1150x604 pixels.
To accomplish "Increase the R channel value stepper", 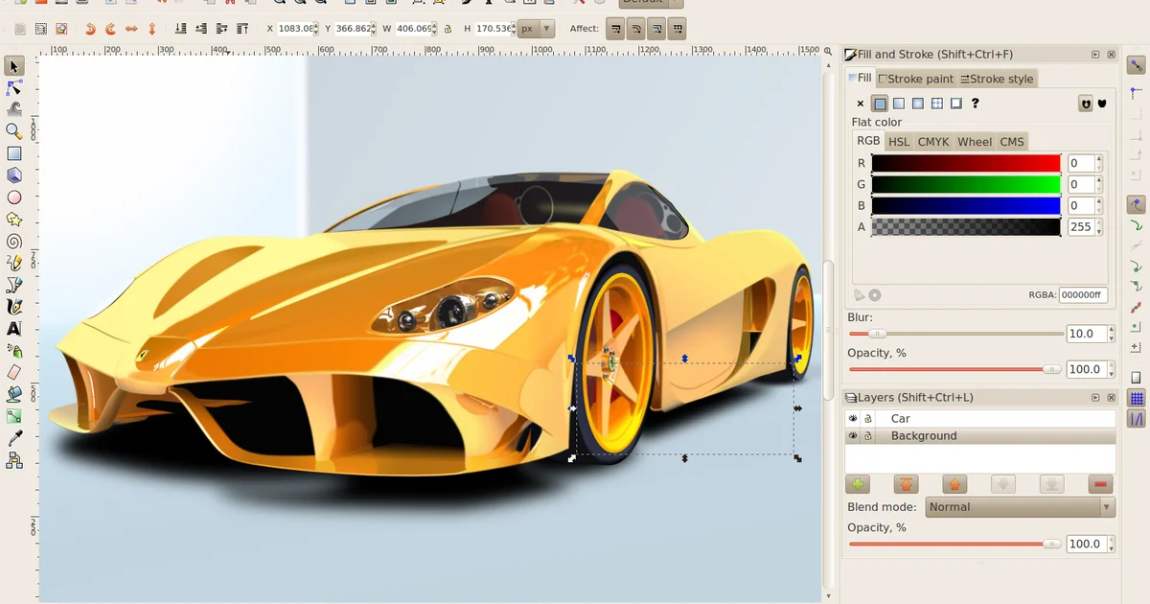I will point(1099,159).
